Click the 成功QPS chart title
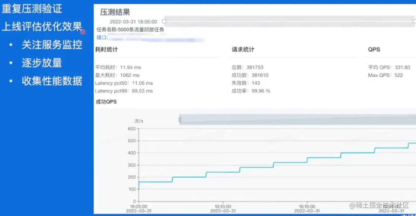Image resolution: width=416 pixels, height=216 pixels. (x=106, y=102)
